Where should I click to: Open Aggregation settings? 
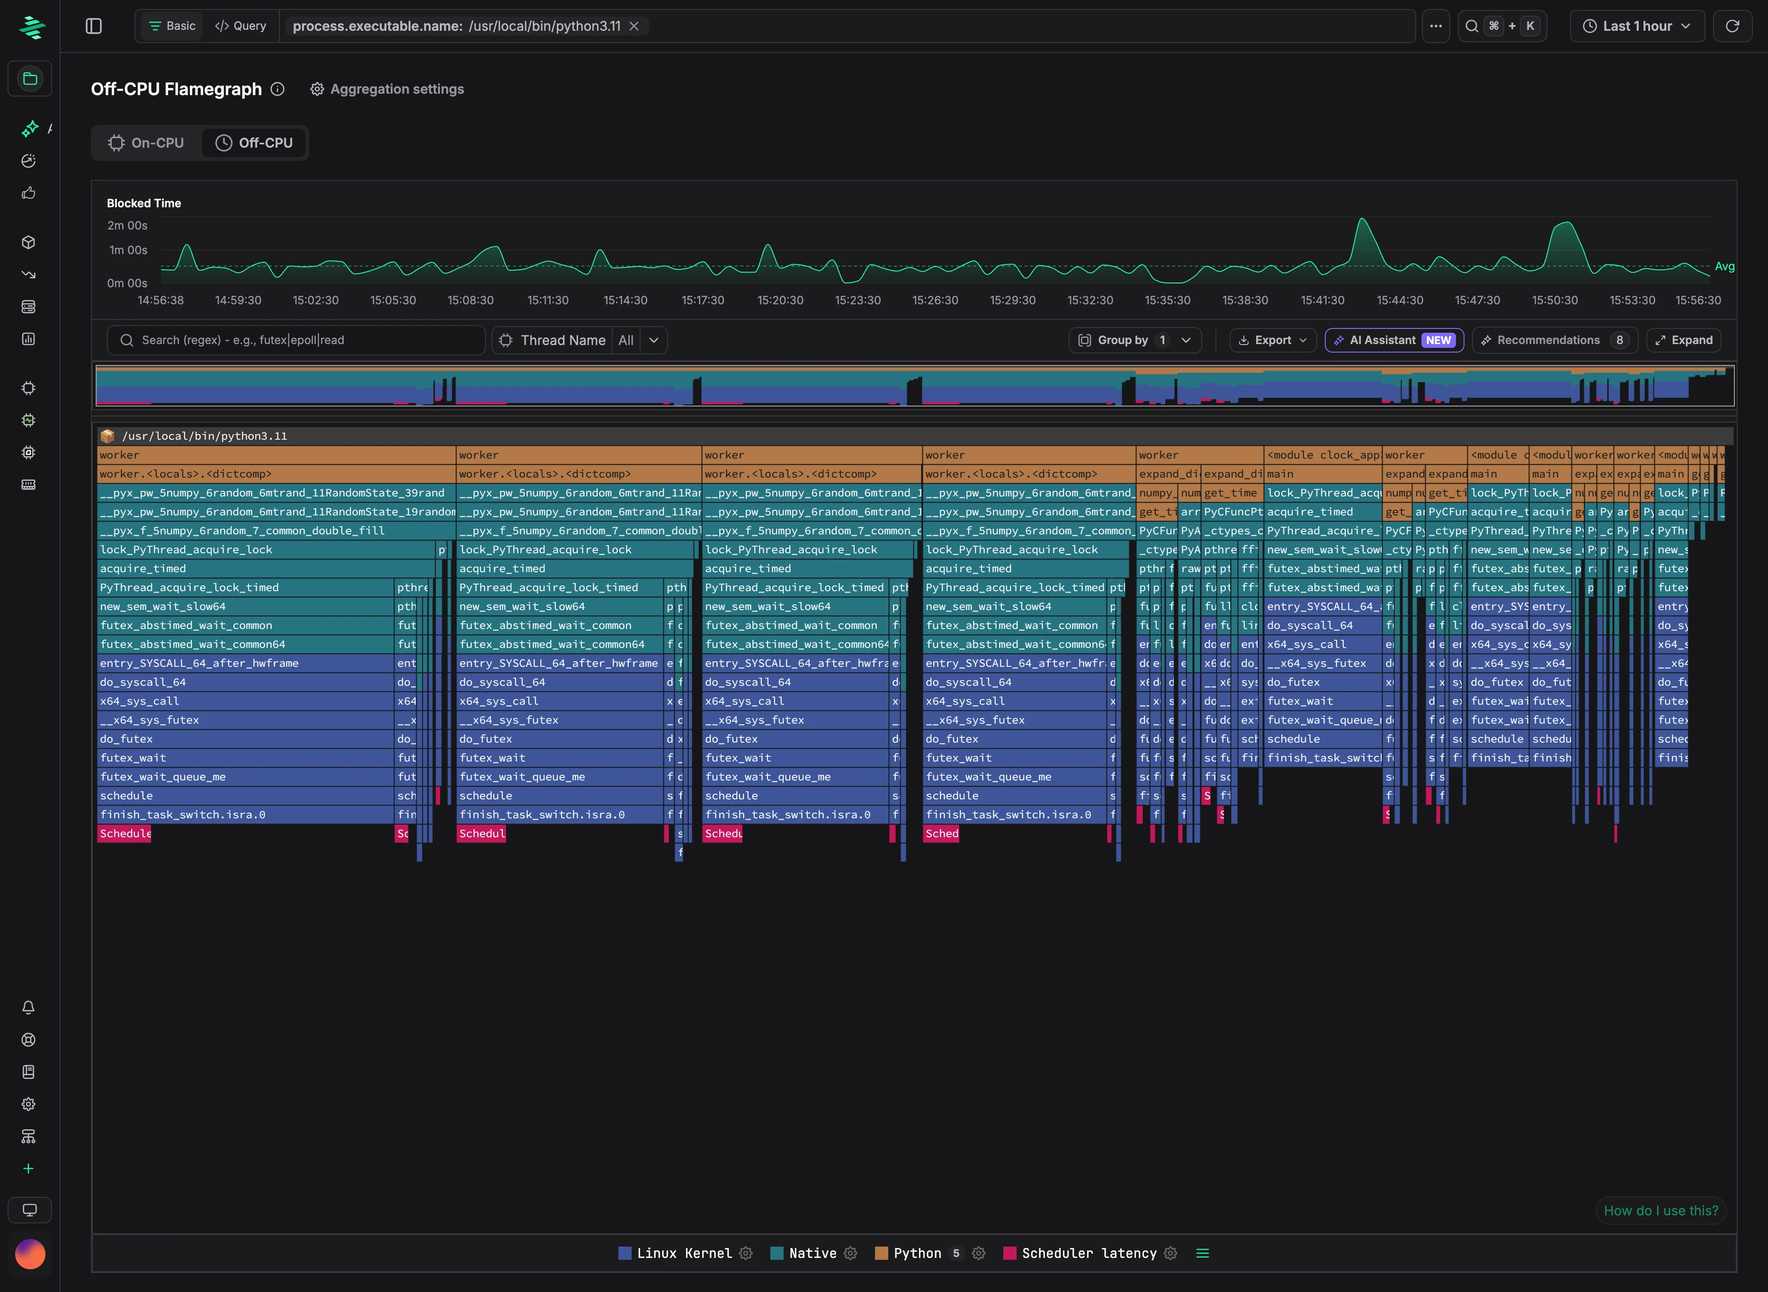(387, 89)
